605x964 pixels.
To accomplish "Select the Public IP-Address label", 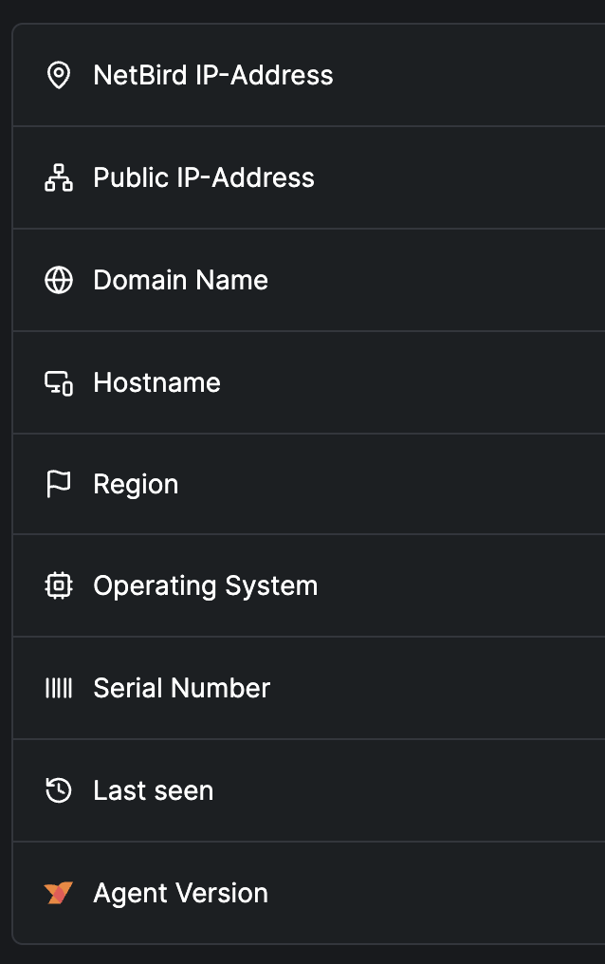I will point(204,177).
